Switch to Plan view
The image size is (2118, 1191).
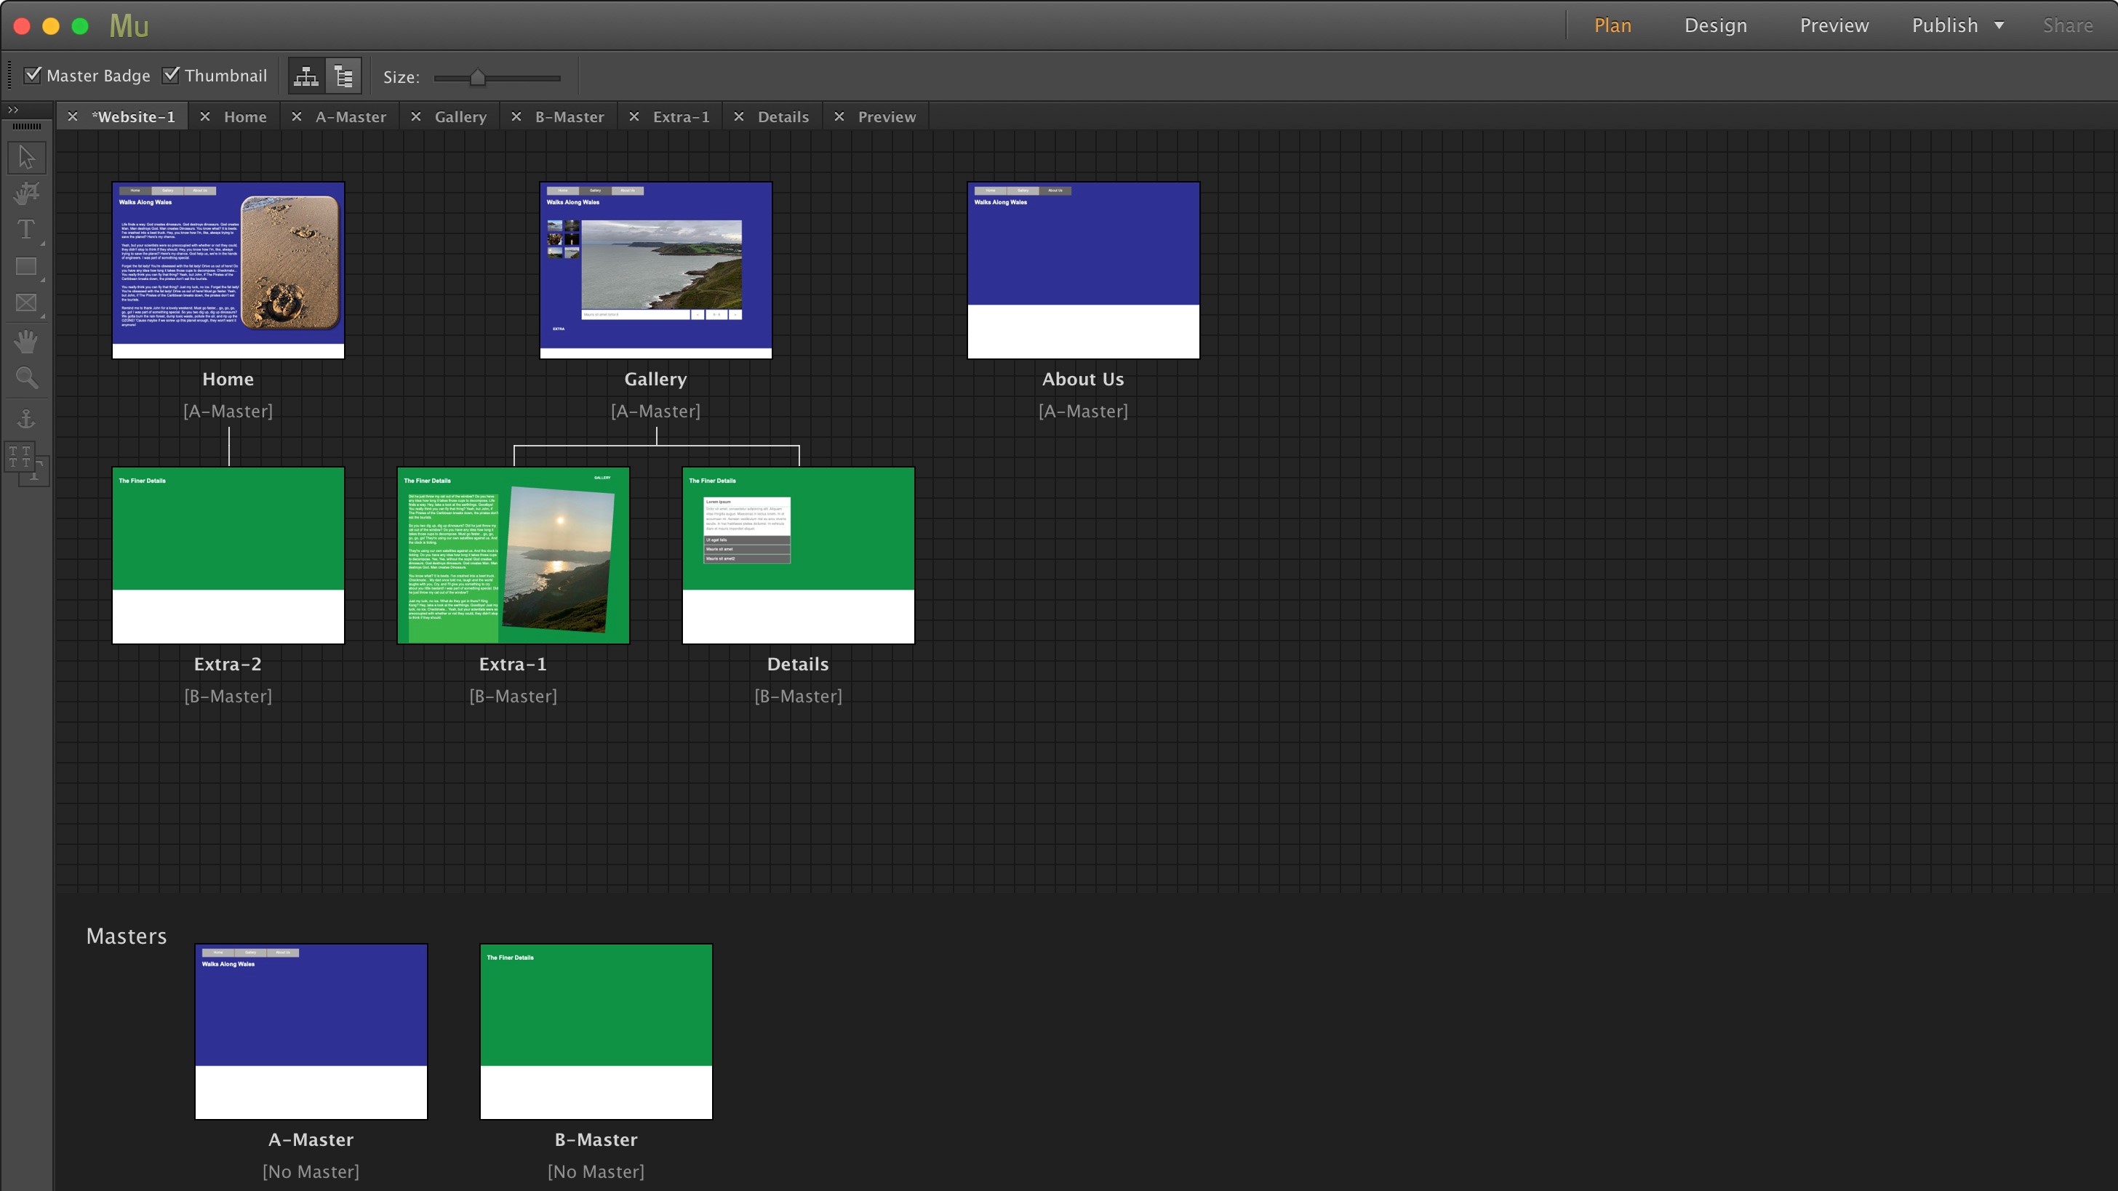coord(1613,25)
